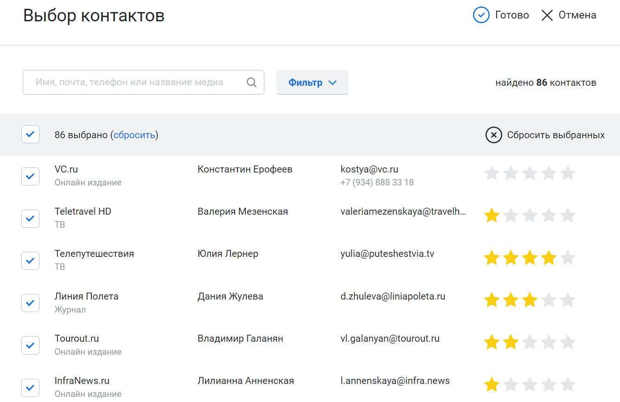
Task: Click the Сбросить выбранных button text
Action: tap(556, 135)
